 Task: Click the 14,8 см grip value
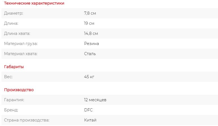pyautogui.click(x=91, y=33)
